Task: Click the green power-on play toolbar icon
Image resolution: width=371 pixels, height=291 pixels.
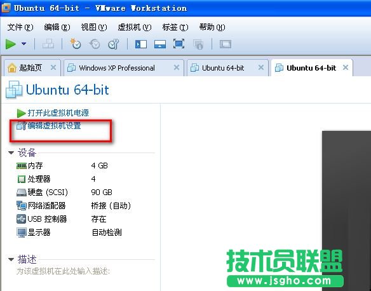Action: pos(10,44)
